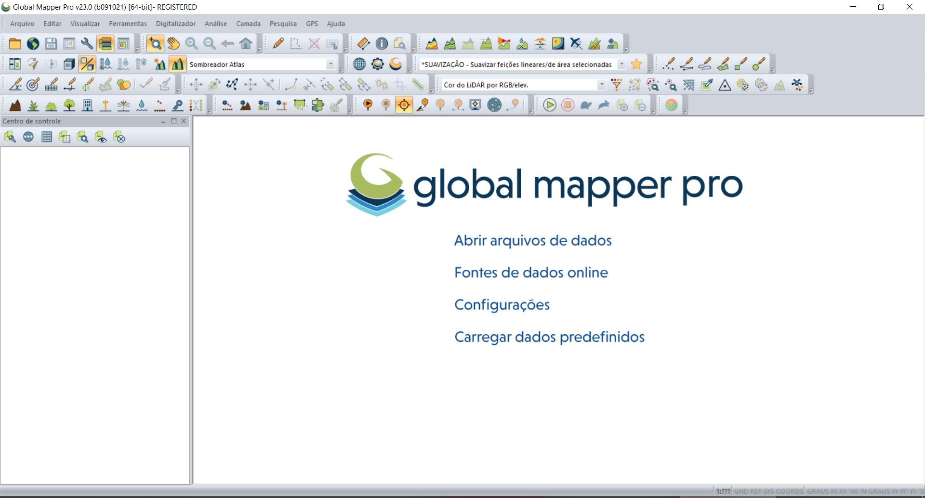Open the Arquivo menu
The image size is (925, 498).
tap(22, 24)
